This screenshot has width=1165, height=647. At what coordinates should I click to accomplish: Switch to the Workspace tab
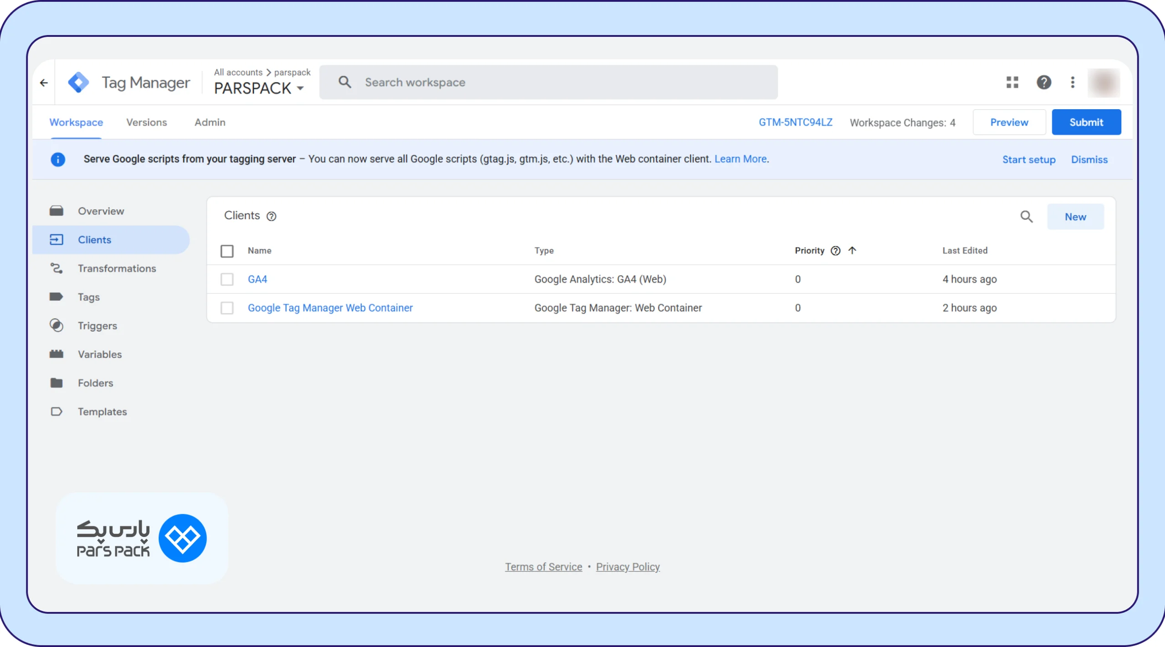click(76, 122)
